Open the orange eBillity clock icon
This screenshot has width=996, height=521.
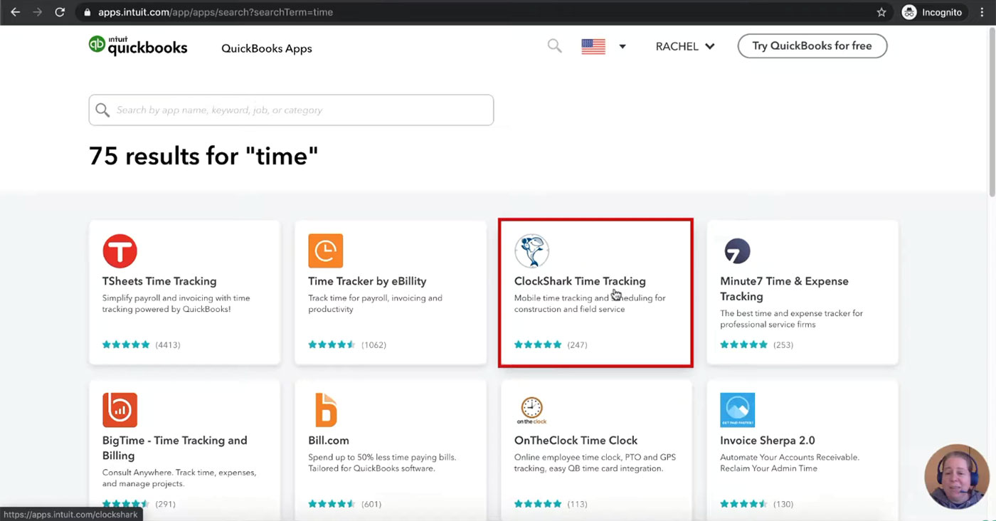[326, 251]
